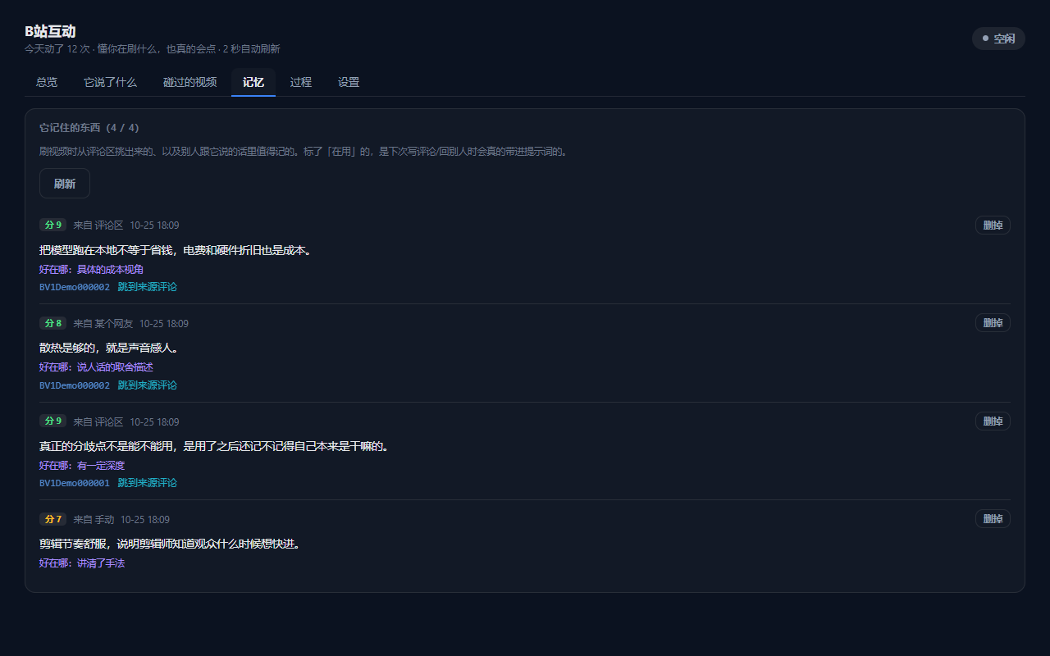Go to the 碰过的视频 tab
Screen dimensions: 1050x656
click(x=189, y=82)
